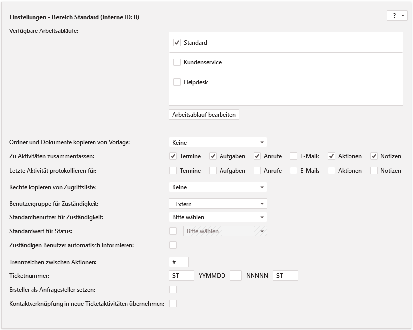Uncheck Notizen under Zu Aktivitäten zusammenfassen
Viewport: 413px width, 330px height.
(374, 156)
